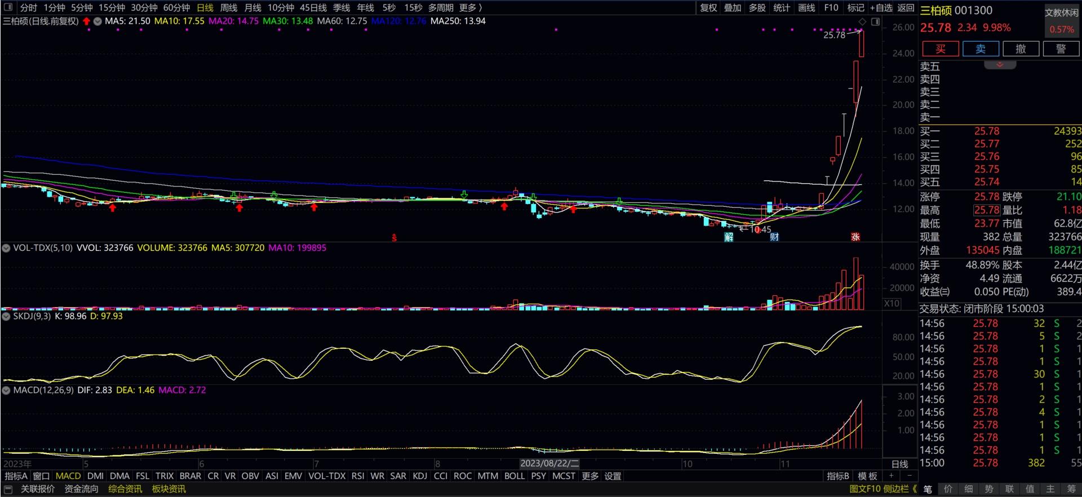The image size is (1082, 497).
Task: Open the 联 linked tab
Action: tap(1009, 489)
